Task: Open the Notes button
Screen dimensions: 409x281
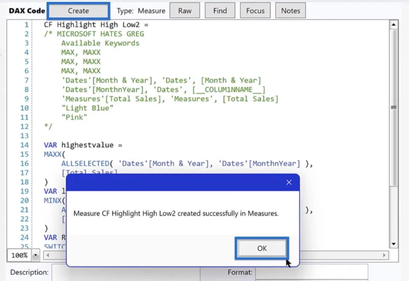Action: click(x=290, y=11)
